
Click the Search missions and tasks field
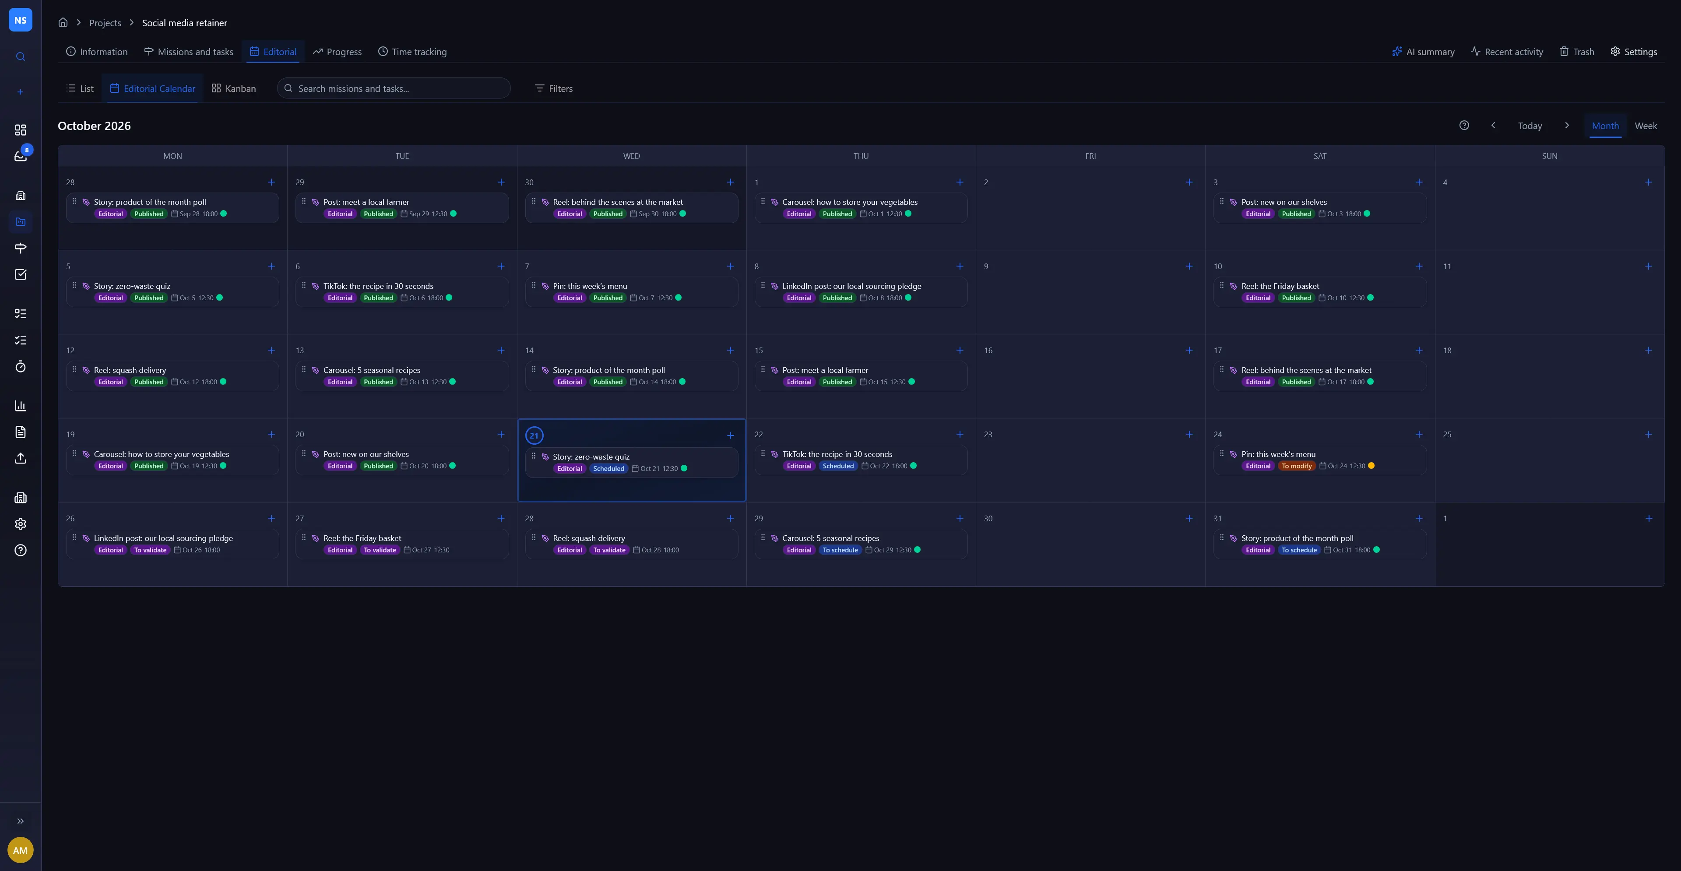point(394,89)
